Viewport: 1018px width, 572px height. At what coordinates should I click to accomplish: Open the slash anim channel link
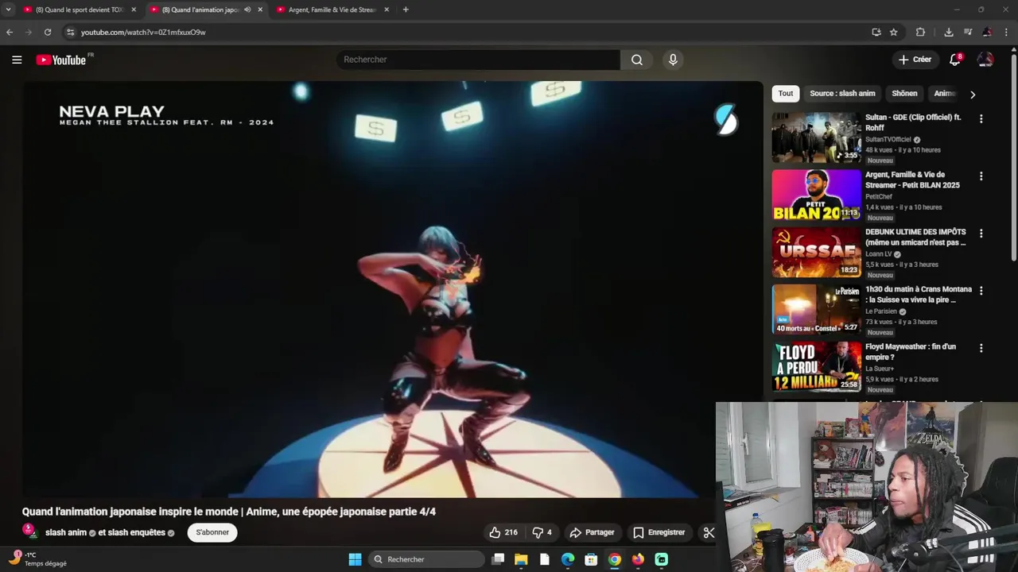[66, 532]
